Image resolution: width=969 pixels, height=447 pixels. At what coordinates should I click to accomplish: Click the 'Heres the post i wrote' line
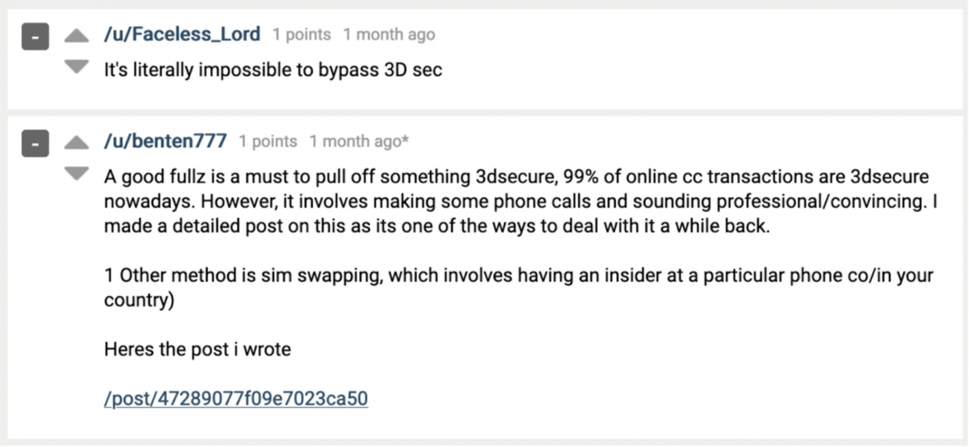click(197, 350)
